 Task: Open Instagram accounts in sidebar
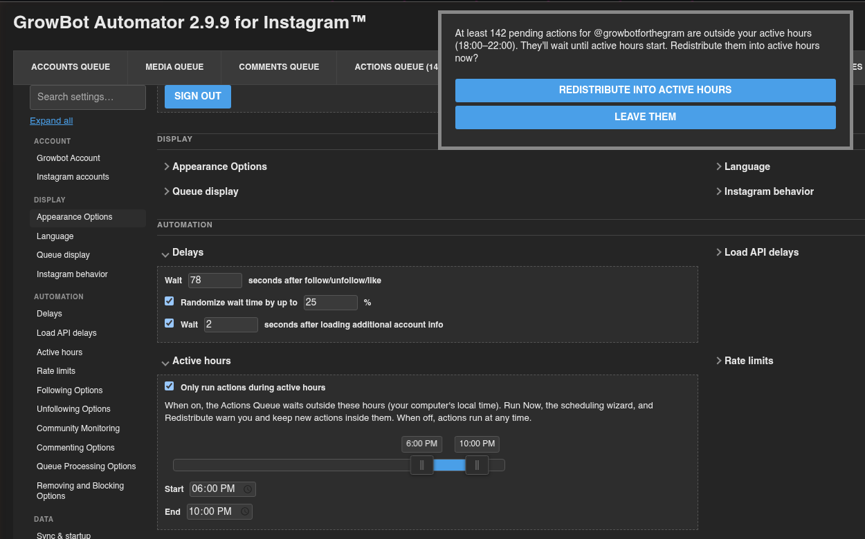point(73,177)
